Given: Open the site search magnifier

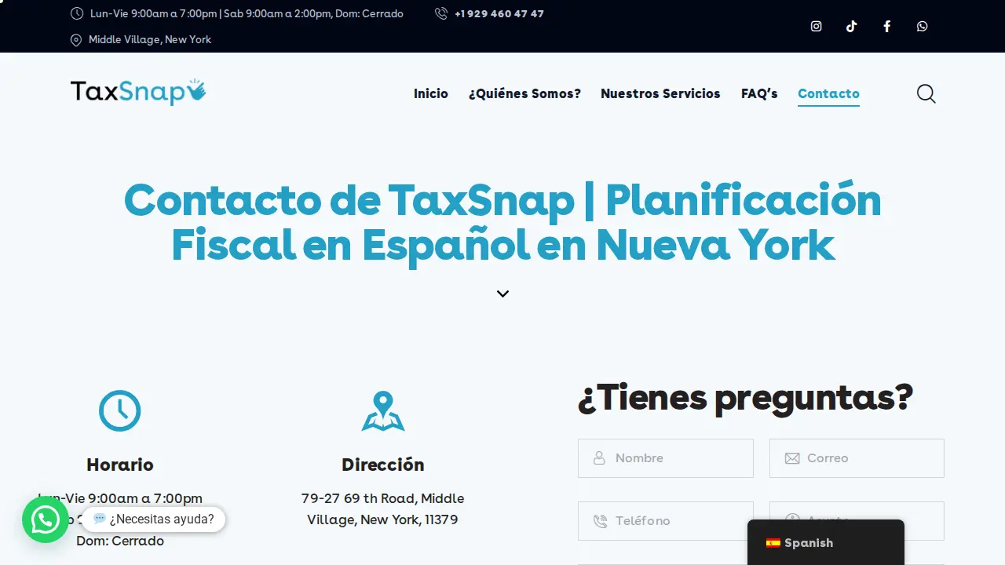Looking at the screenshot, I should click(x=926, y=94).
